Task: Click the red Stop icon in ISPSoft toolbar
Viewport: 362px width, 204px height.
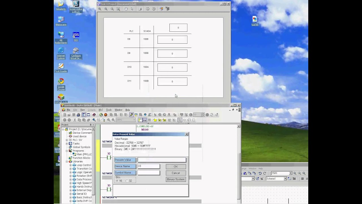Action: point(105,115)
